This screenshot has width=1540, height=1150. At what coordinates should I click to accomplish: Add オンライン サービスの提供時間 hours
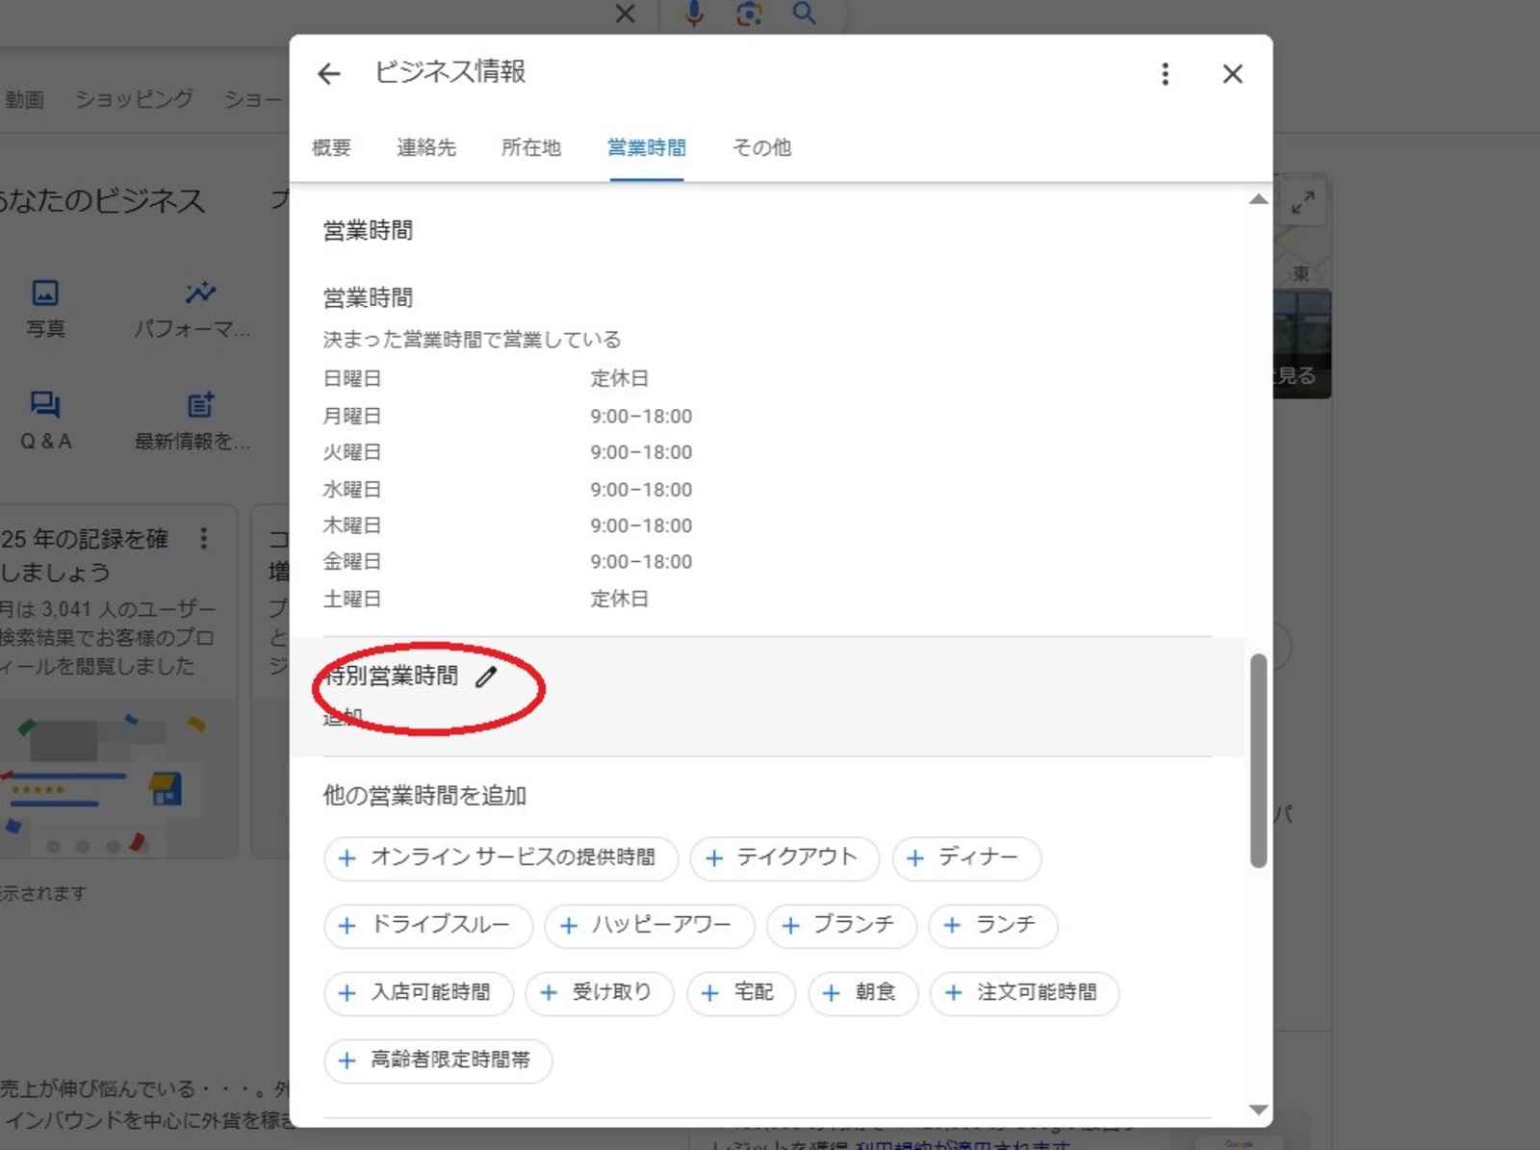point(500,857)
